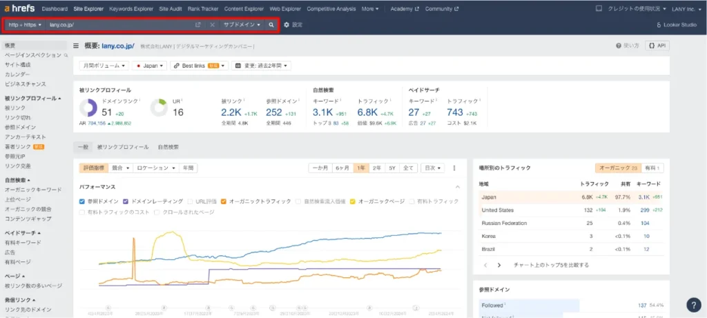Open the More menu
The image size is (707, 318).
click(370, 8)
